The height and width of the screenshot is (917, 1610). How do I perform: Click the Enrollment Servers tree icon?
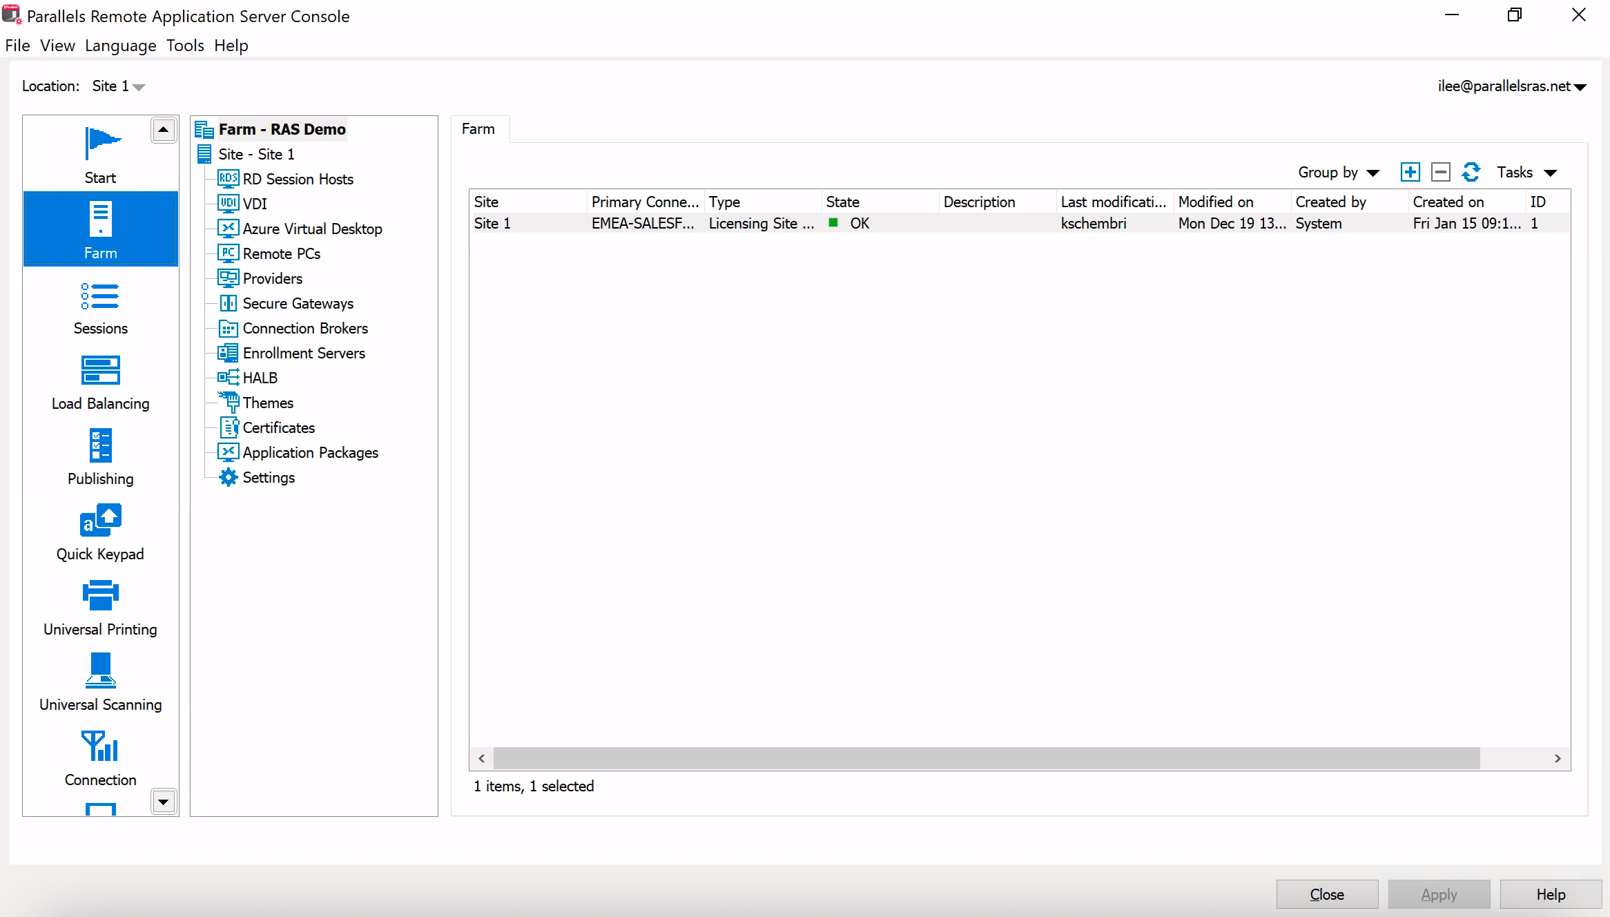click(228, 353)
